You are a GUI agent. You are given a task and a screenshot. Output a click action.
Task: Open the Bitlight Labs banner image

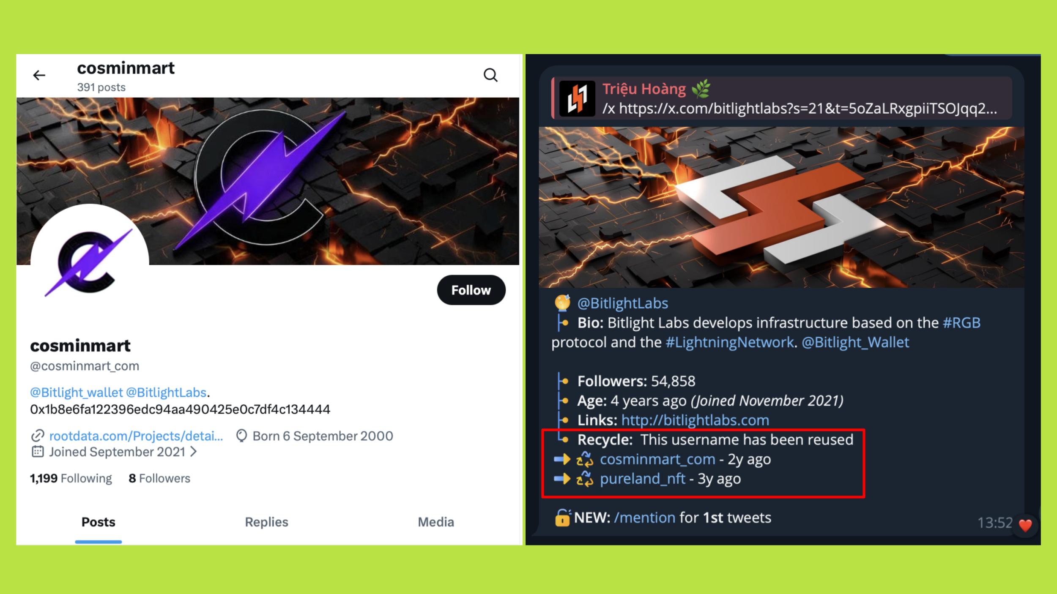click(781, 207)
